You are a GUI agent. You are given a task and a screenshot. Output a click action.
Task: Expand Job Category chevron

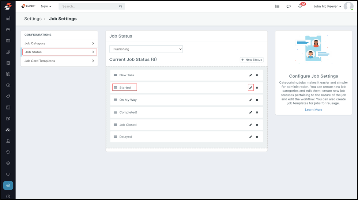coord(93,43)
